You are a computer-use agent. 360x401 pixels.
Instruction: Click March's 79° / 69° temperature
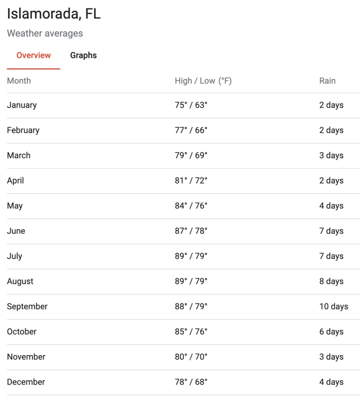coord(191,155)
